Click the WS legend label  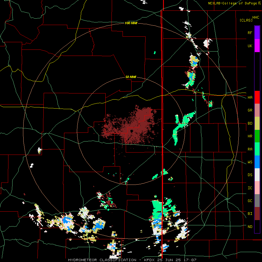[x=250, y=162]
